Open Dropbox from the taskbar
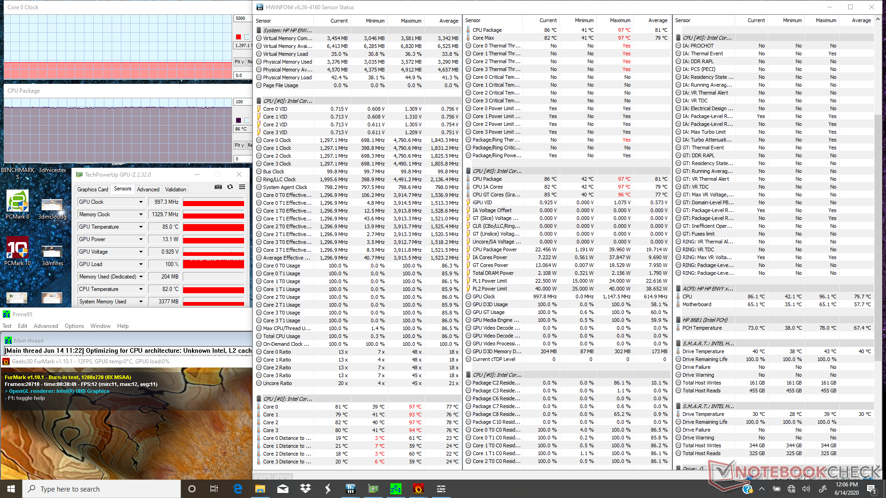The image size is (886, 498). pyautogui.click(x=305, y=489)
